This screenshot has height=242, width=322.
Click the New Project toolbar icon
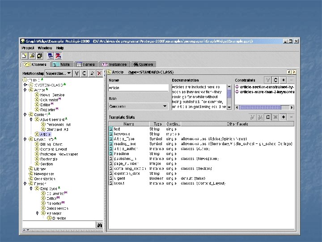coord(24,56)
